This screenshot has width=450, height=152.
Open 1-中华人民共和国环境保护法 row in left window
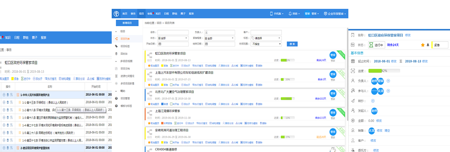click(x=35, y=94)
